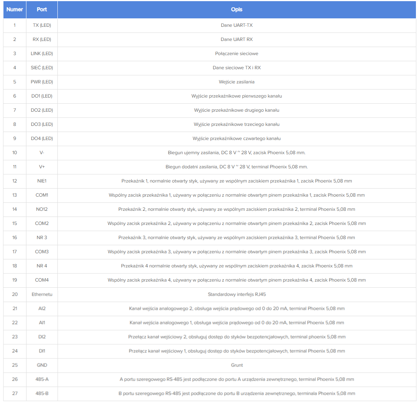This screenshot has height=404, width=419.
Task: Select the 'RX (LED)' port cell
Action: (42, 39)
